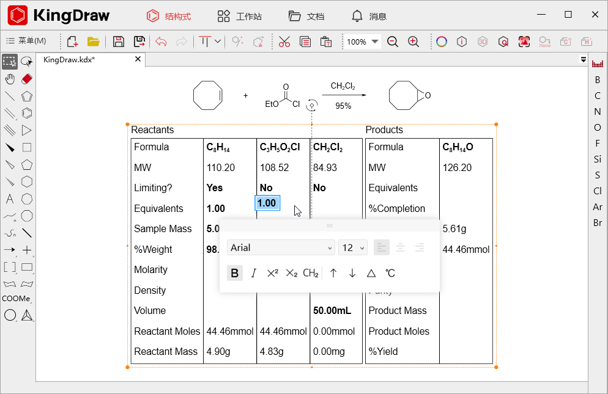This screenshot has width=608, height=394.
Task: Select the hand pan tool
Action: (9, 79)
